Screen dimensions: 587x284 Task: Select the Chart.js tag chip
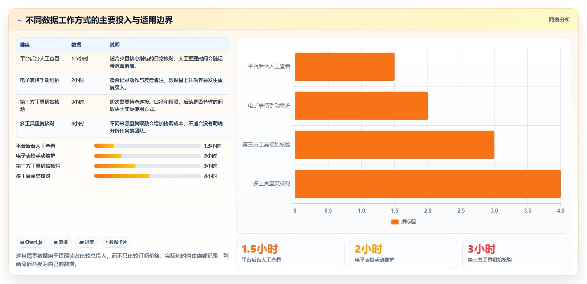point(31,242)
